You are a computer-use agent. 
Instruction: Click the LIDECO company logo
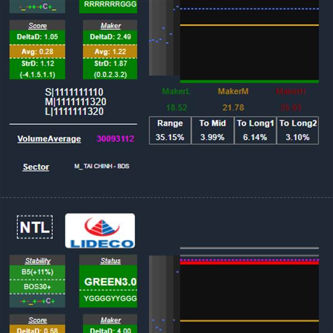click(100, 231)
